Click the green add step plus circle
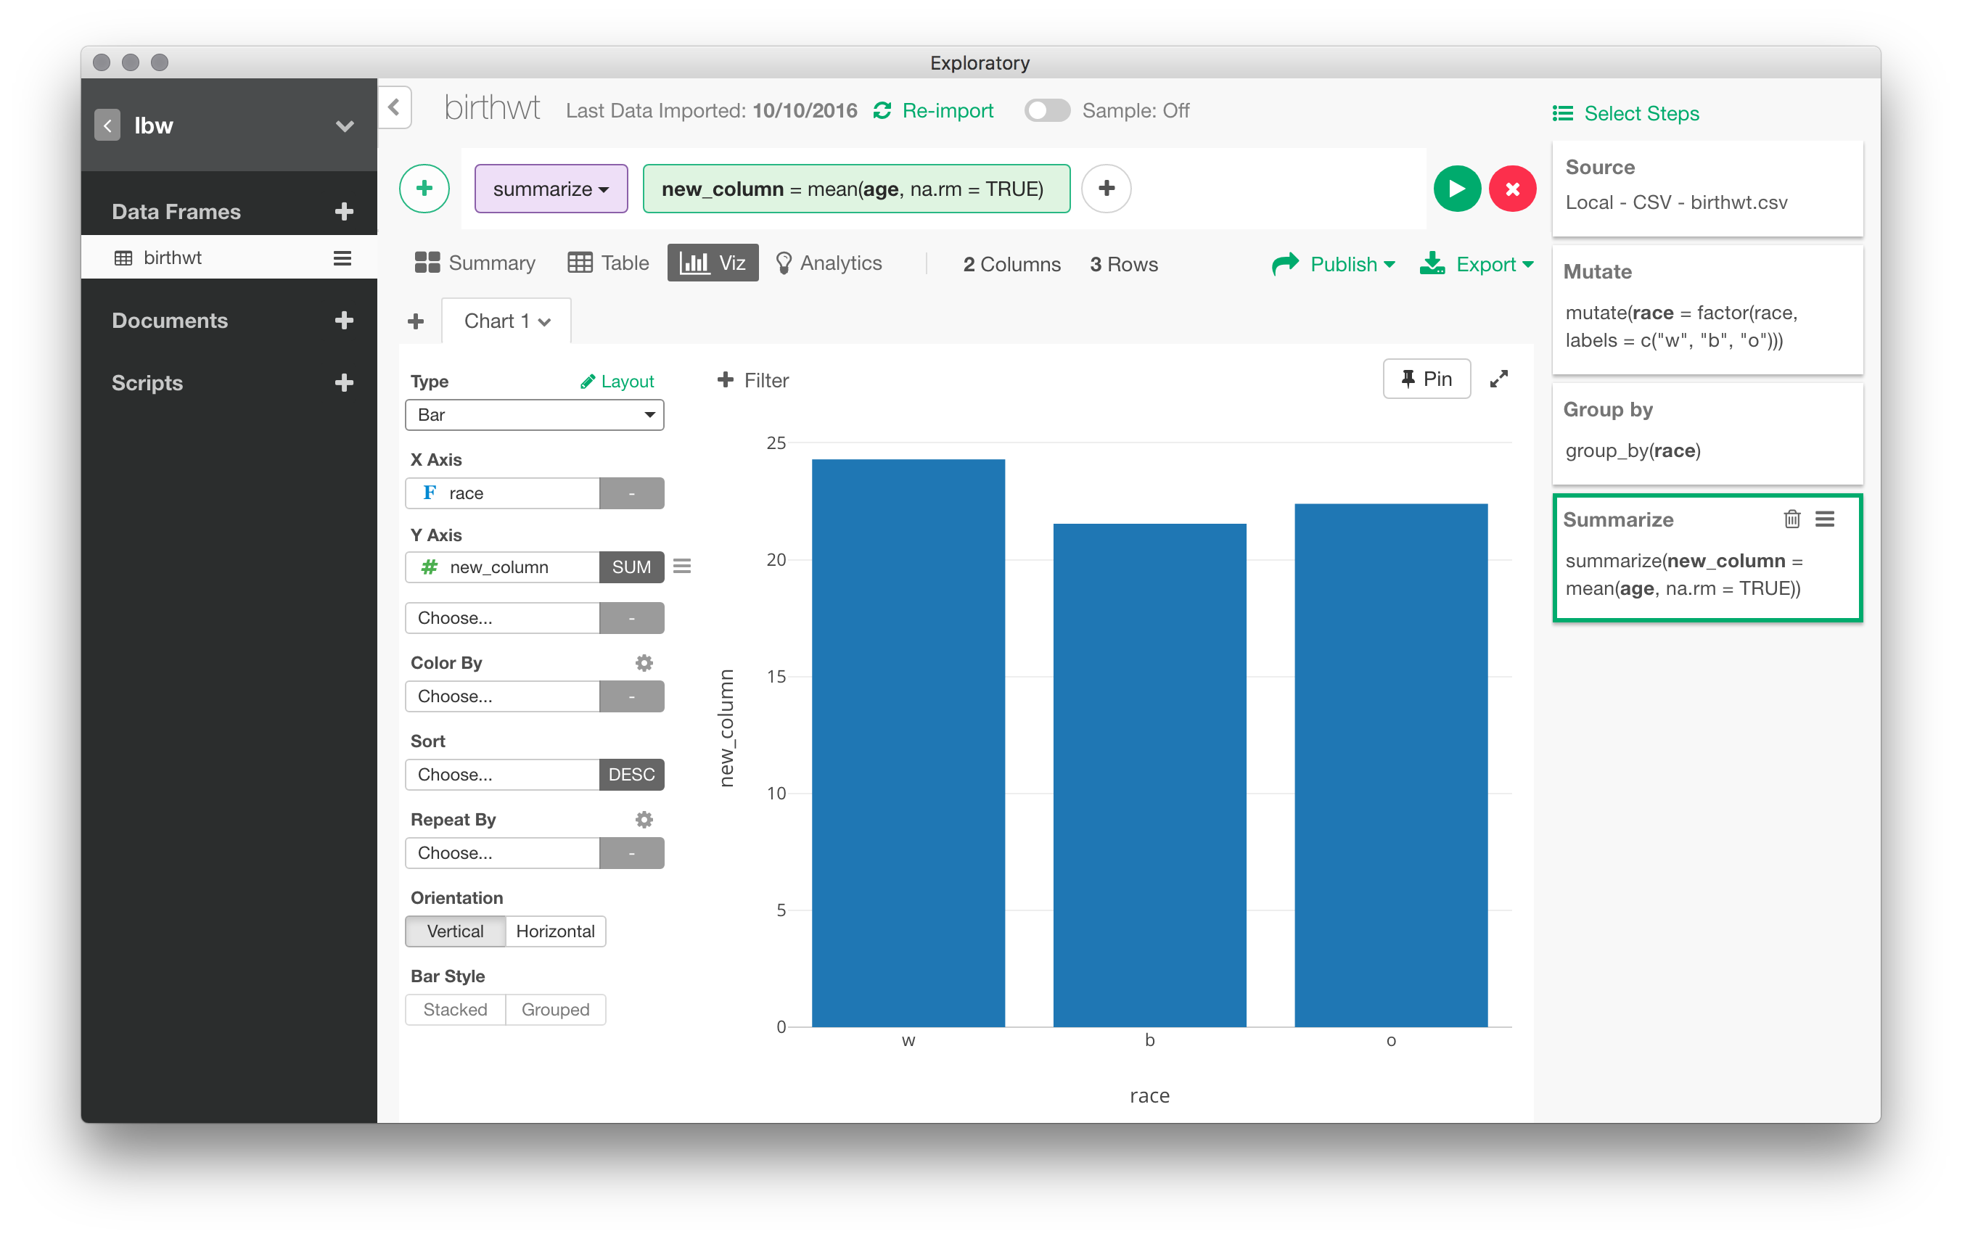 point(424,189)
